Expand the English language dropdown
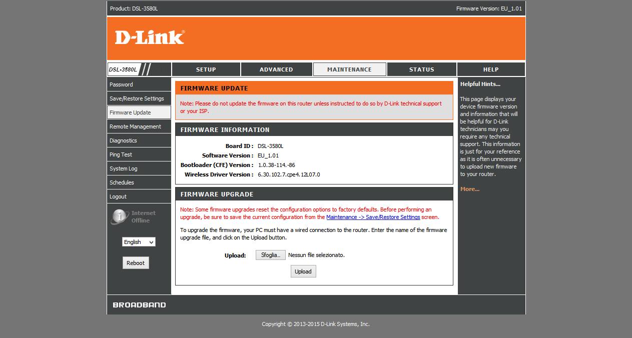This screenshot has width=632, height=338. pos(139,242)
